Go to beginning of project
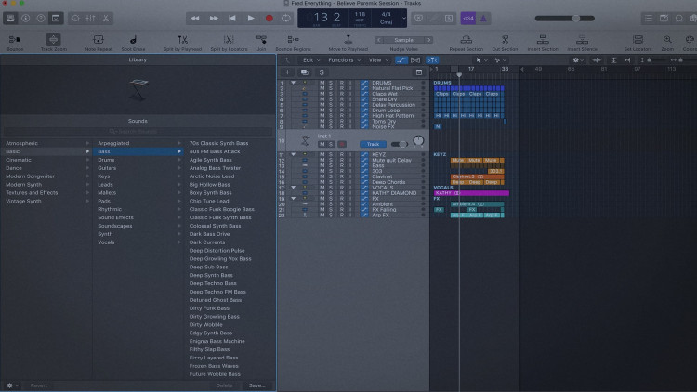697x392 pixels. point(232,19)
